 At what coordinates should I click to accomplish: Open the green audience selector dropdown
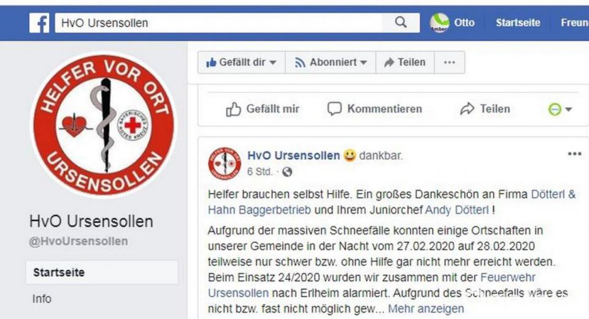[x=560, y=109]
